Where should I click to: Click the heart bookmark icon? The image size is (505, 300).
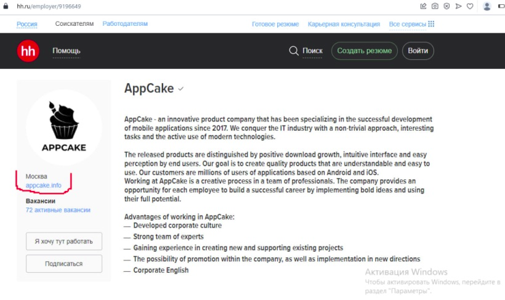coord(470,6)
